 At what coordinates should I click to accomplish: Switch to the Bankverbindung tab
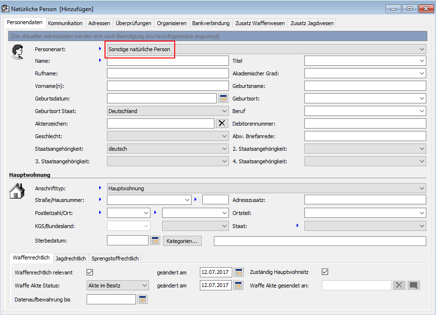click(210, 23)
